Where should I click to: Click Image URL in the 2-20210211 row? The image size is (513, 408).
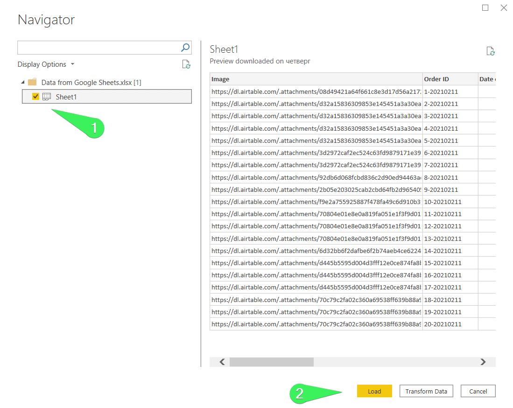[x=316, y=104]
